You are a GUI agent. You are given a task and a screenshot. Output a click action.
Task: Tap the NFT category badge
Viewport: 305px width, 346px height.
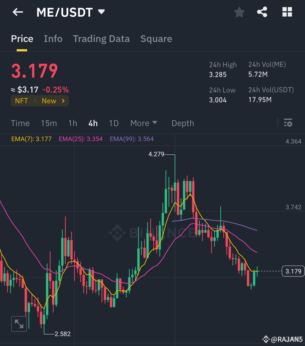pos(21,101)
